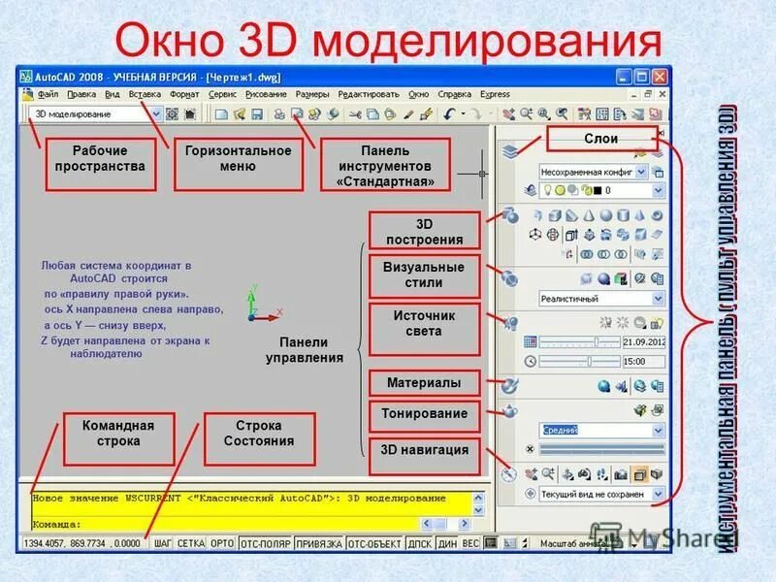776x582 pixels.
Task: Select the Cylinder solid tool
Action: (623, 215)
